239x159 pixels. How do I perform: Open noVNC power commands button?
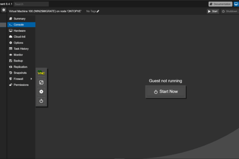(41, 101)
